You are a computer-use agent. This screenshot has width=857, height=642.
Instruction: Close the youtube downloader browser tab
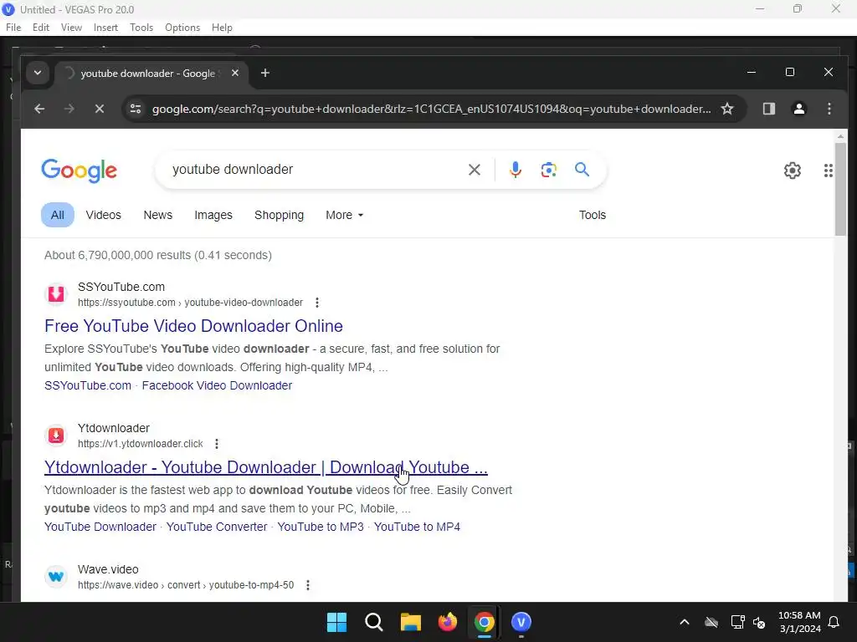tap(235, 73)
